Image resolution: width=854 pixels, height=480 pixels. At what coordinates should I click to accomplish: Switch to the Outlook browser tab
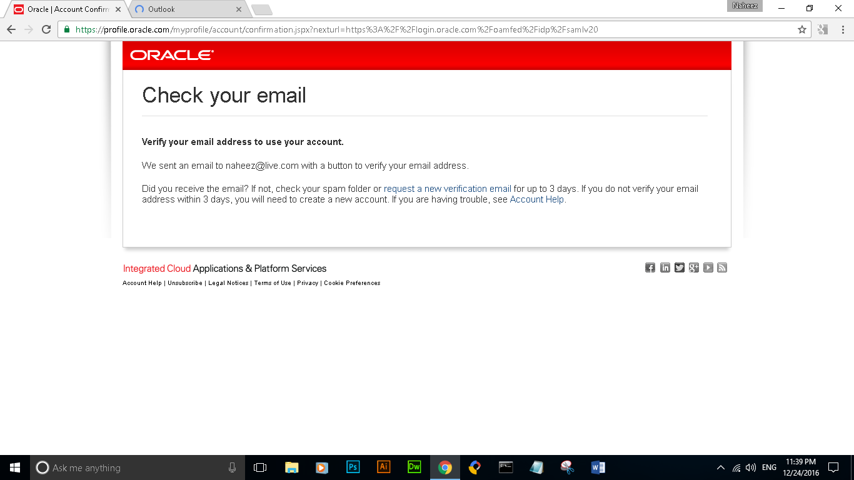(188, 9)
